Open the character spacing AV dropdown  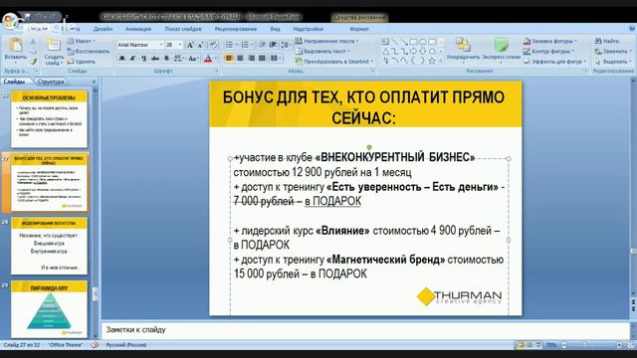(x=178, y=59)
